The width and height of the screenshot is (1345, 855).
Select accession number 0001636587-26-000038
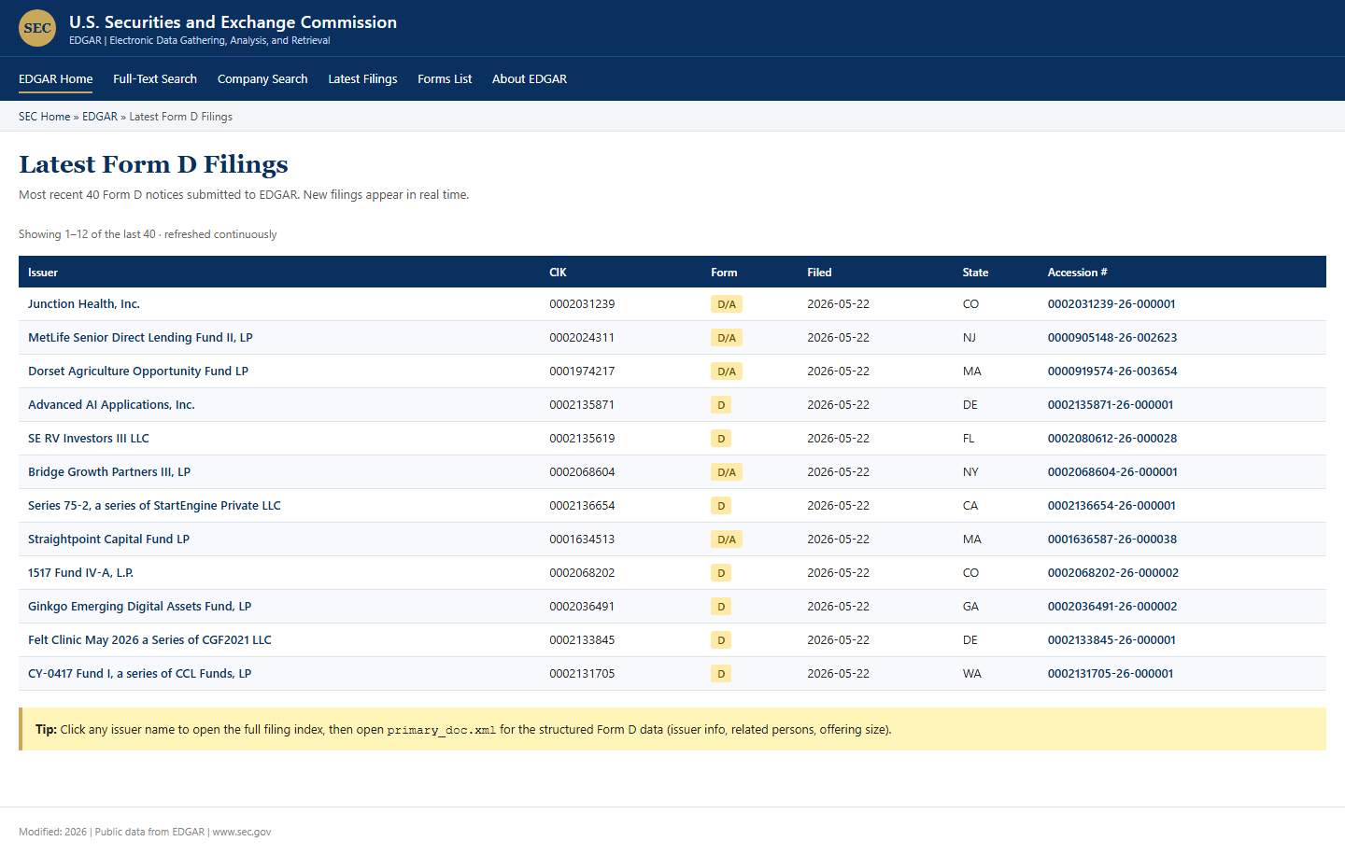coord(1112,540)
